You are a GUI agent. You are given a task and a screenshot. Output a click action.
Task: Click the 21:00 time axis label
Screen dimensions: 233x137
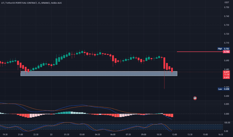[20, 135]
